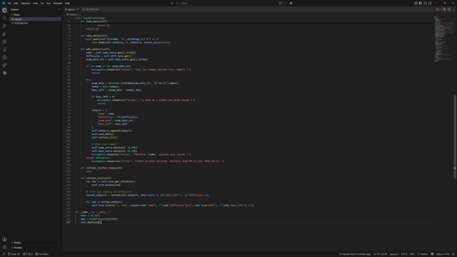Click the Spaces: 4 indentation setting
457x257 pixels.
coord(394,254)
